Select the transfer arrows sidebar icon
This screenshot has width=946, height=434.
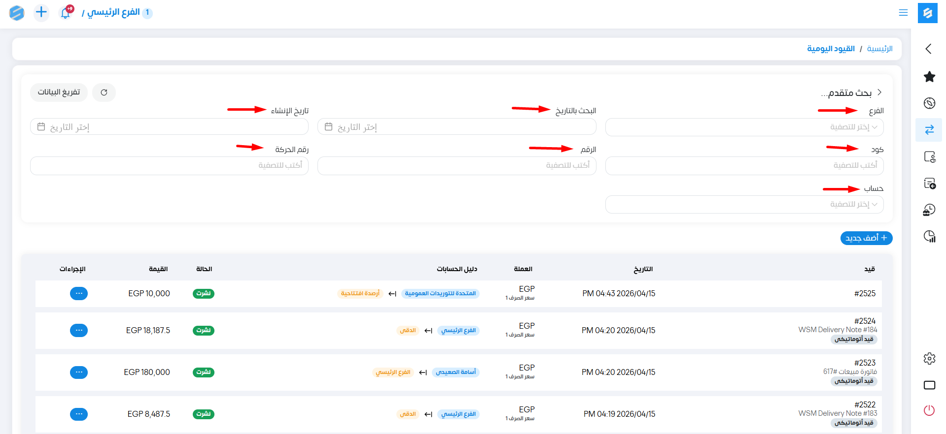tap(929, 130)
